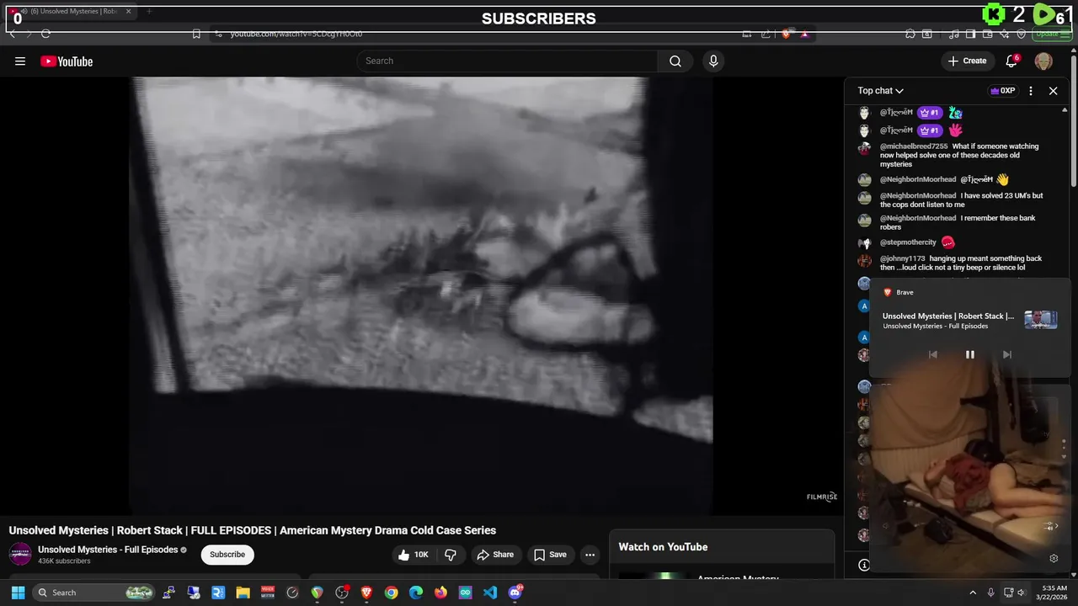This screenshot has width=1078, height=606.
Task: Open Brave Rewards triangle icon
Action: (x=804, y=34)
